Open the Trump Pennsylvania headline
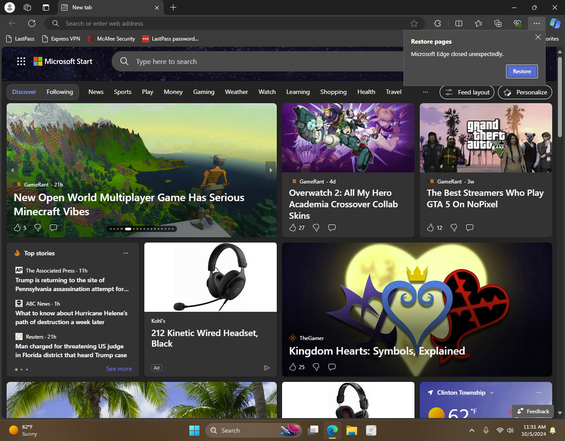 point(72,284)
